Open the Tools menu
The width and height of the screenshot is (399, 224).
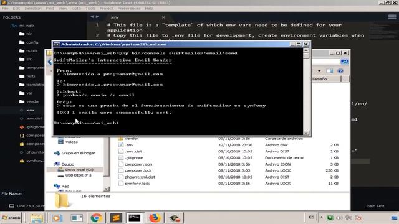90,8
